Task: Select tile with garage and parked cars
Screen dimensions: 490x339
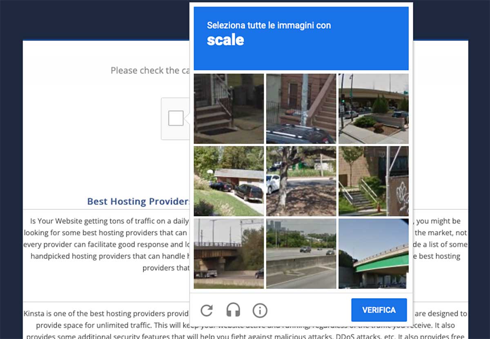Action: pyautogui.click(x=229, y=181)
